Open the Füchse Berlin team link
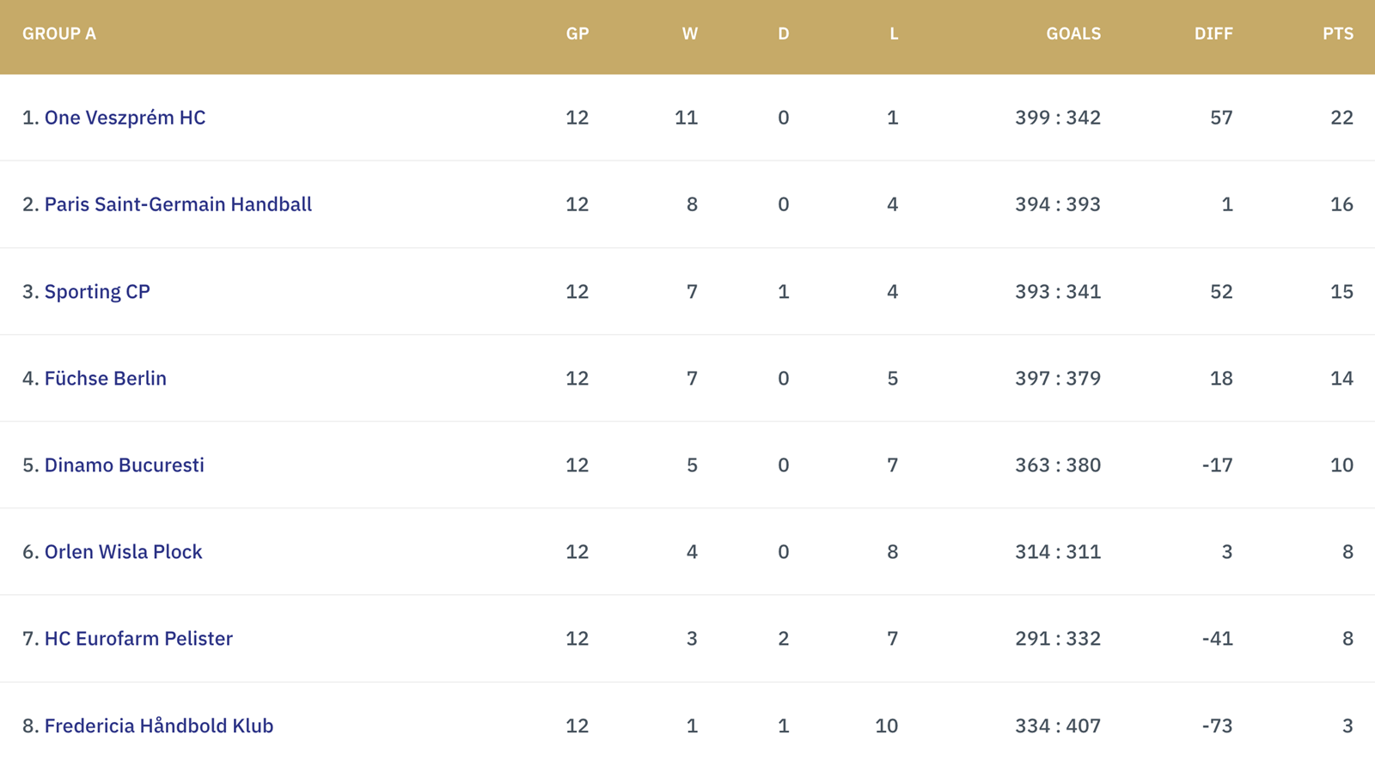The image size is (1375, 759). (x=106, y=379)
